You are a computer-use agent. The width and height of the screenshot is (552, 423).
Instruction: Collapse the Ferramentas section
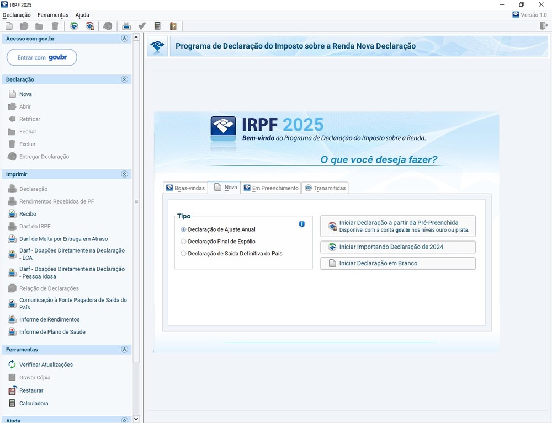pyautogui.click(x=124, y=350)
